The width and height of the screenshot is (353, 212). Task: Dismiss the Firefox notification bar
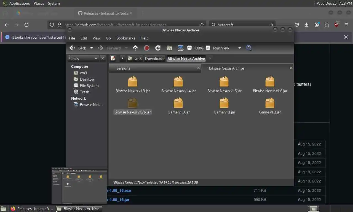coord(346,37)
